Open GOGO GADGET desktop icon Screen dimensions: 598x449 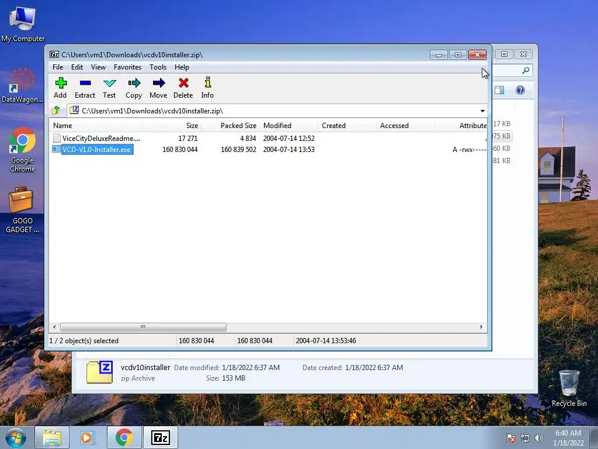coord(22,210)
